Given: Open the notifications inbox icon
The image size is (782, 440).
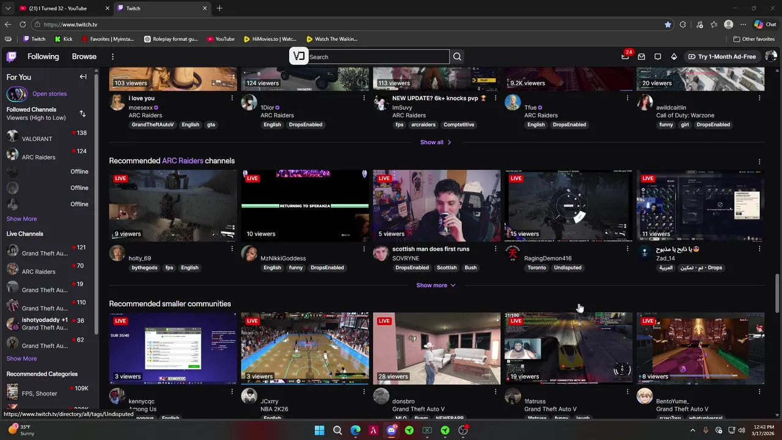Looking at the screenshot, I should click(x=657, y=57).
